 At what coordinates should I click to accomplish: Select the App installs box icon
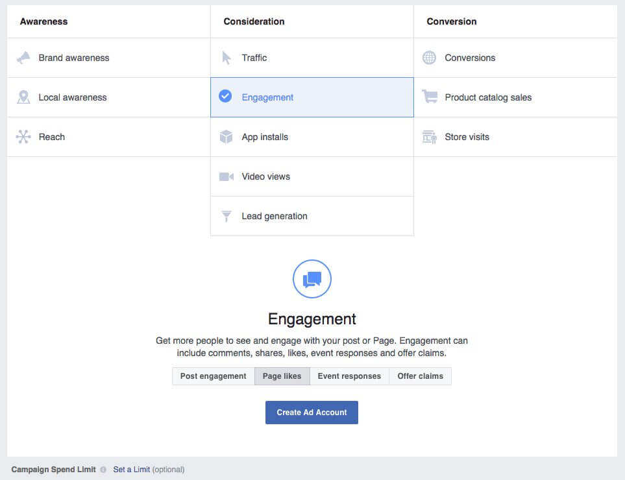(x=226, y=137)
